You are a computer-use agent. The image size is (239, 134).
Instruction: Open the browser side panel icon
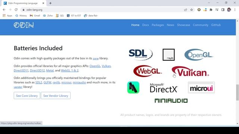223,10
